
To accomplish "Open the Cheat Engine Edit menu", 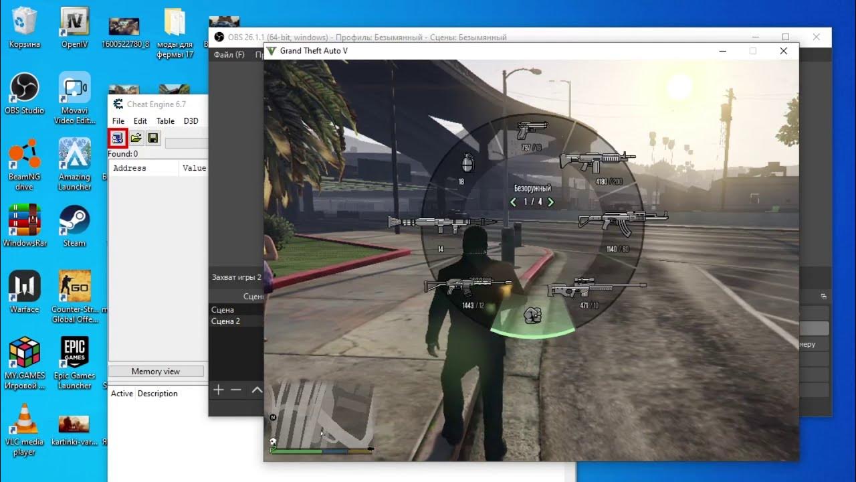I will [140, 121].
